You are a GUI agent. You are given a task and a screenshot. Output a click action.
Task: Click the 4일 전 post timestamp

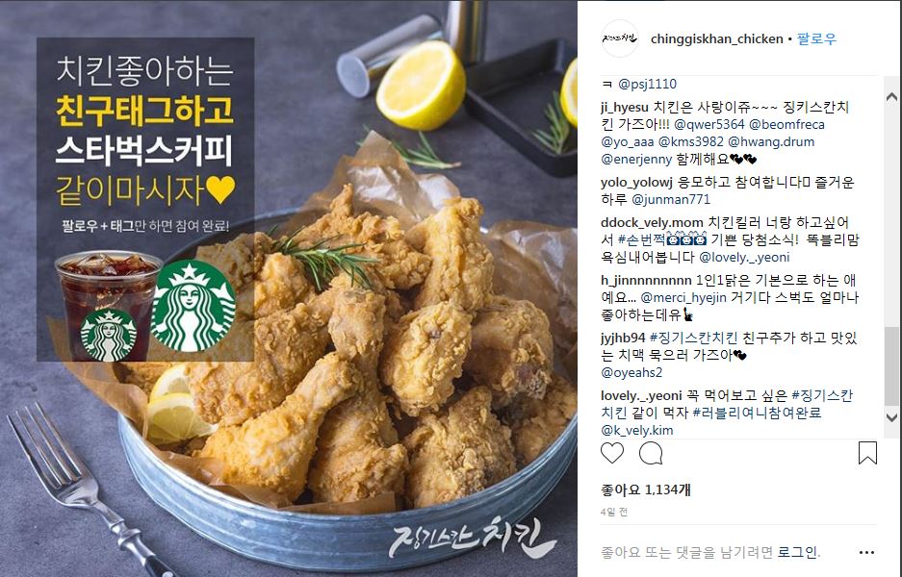point(614,512)
